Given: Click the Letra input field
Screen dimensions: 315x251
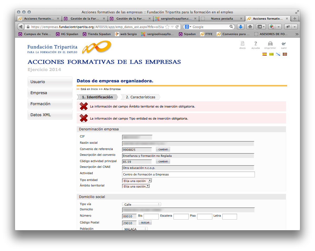Looking at the screenshot, I should point(230,217).
